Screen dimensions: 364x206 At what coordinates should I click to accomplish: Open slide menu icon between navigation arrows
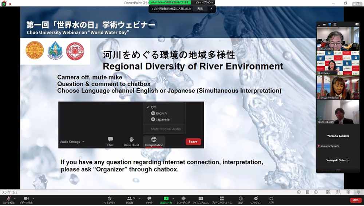coord(307,192)
